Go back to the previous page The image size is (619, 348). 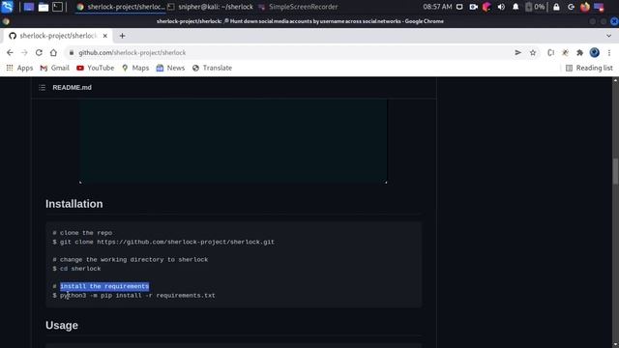(10, 52)
